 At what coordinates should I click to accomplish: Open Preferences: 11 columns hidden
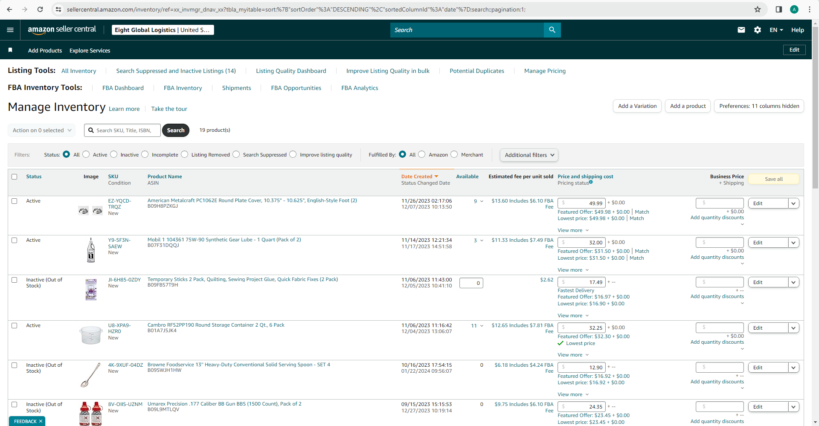click(x=759, y=106)
